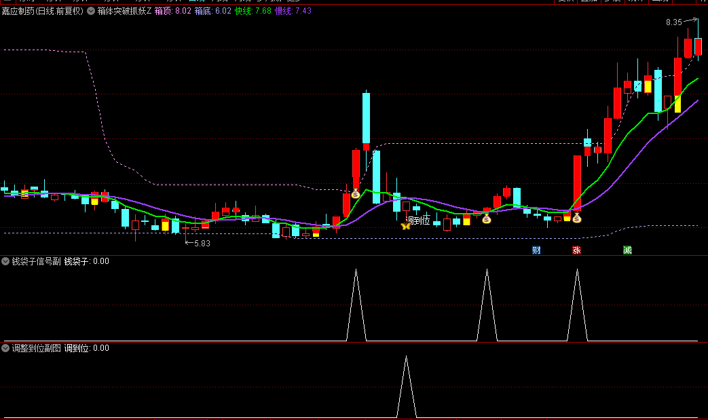Viewport: 708px width, 420px height.
Task: Expand the 箱体突破抓妖Z indicator dropdown
Action: 91,11
